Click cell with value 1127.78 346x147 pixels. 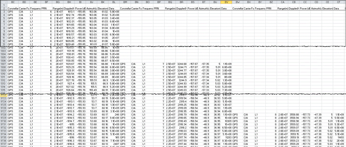pos(69,80)
